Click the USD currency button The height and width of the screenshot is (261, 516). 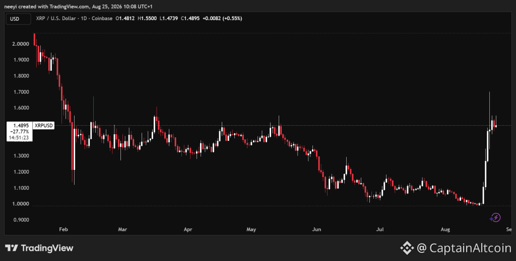(x=19, y=19)
